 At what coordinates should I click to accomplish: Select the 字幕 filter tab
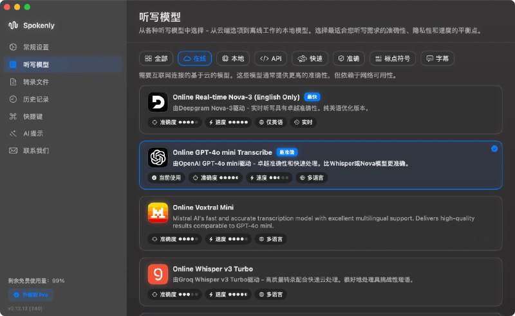[438, 58]
